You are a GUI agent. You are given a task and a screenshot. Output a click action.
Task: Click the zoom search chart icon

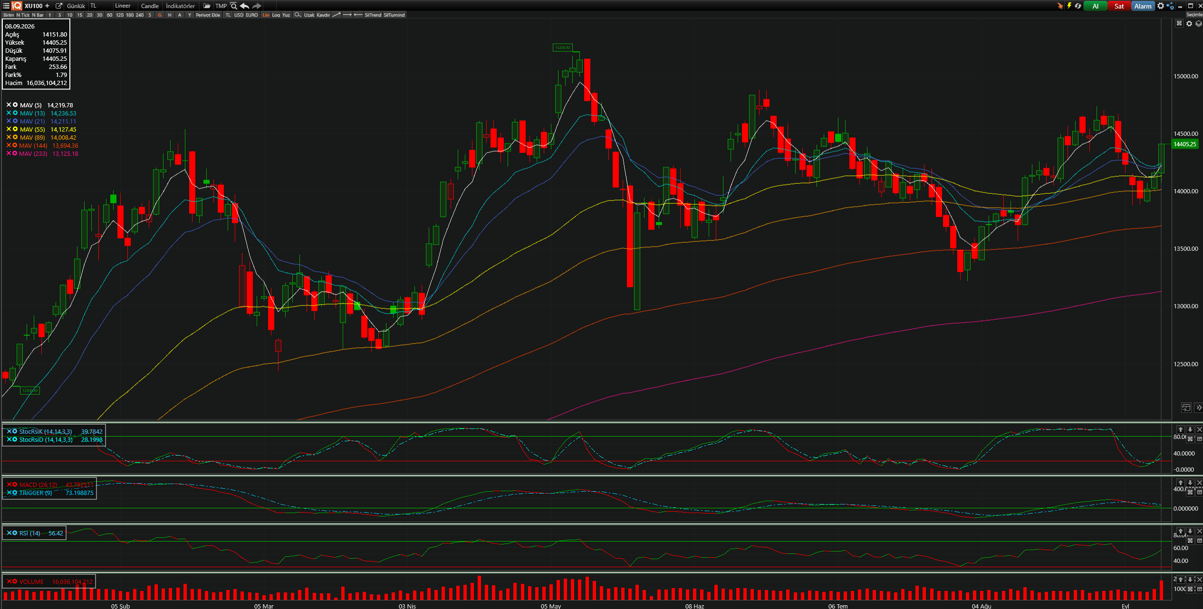click(x=233, y=6)
